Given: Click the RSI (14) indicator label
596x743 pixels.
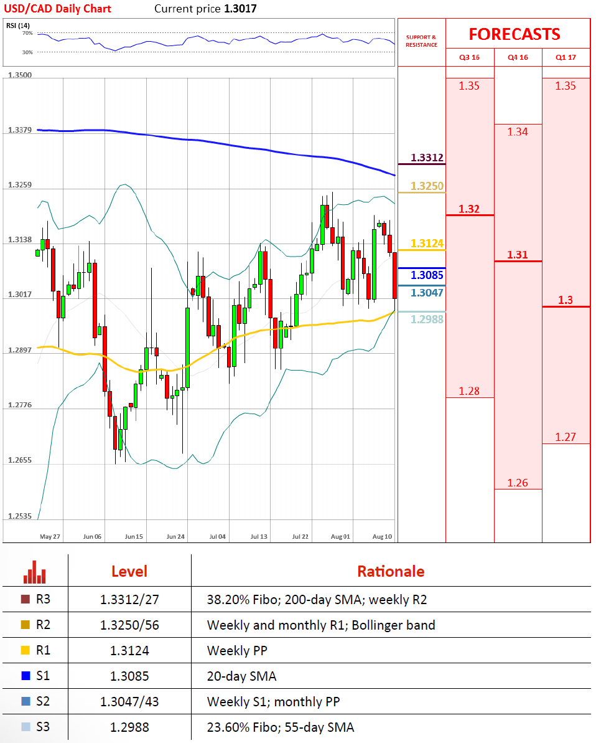Looking at the screenshot, I should (18, 26).
